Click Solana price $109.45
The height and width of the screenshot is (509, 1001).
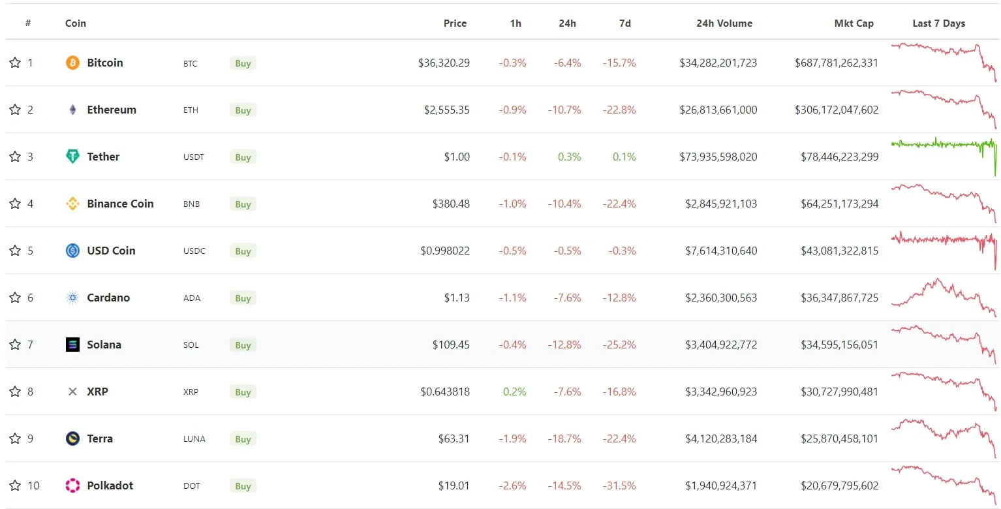(451, 345)
